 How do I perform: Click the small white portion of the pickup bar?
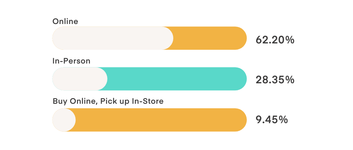coord(64,120)
